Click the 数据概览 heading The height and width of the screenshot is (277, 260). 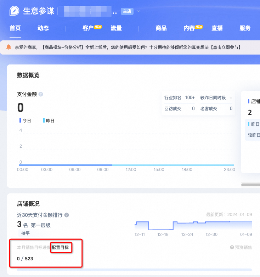pos(28,75)
